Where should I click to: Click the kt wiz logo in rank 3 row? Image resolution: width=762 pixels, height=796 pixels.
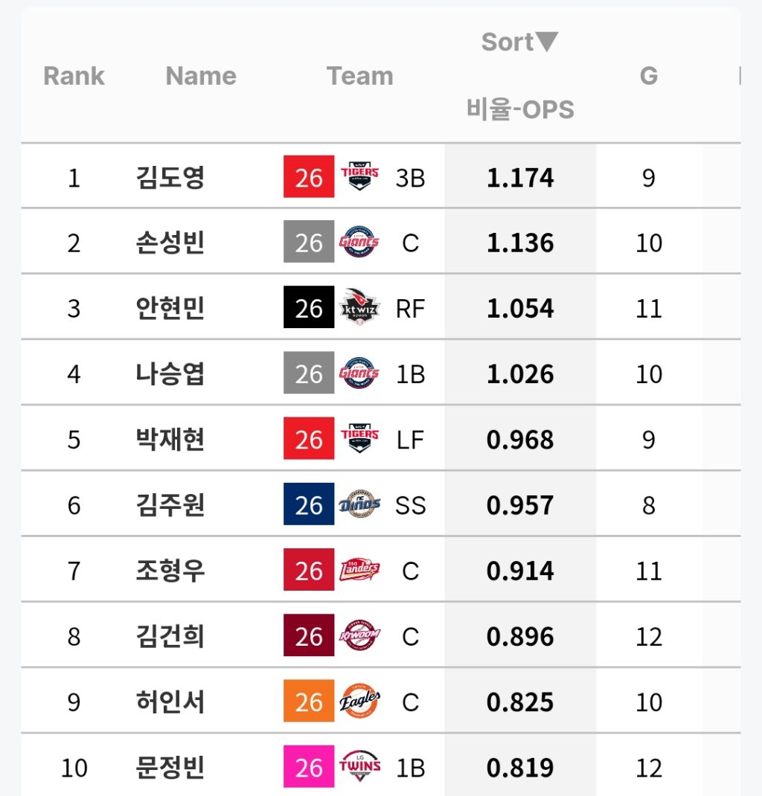(x=359, y=306)
